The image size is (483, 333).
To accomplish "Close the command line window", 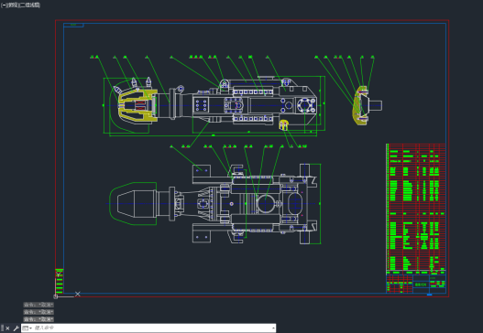I will point(7,328).
